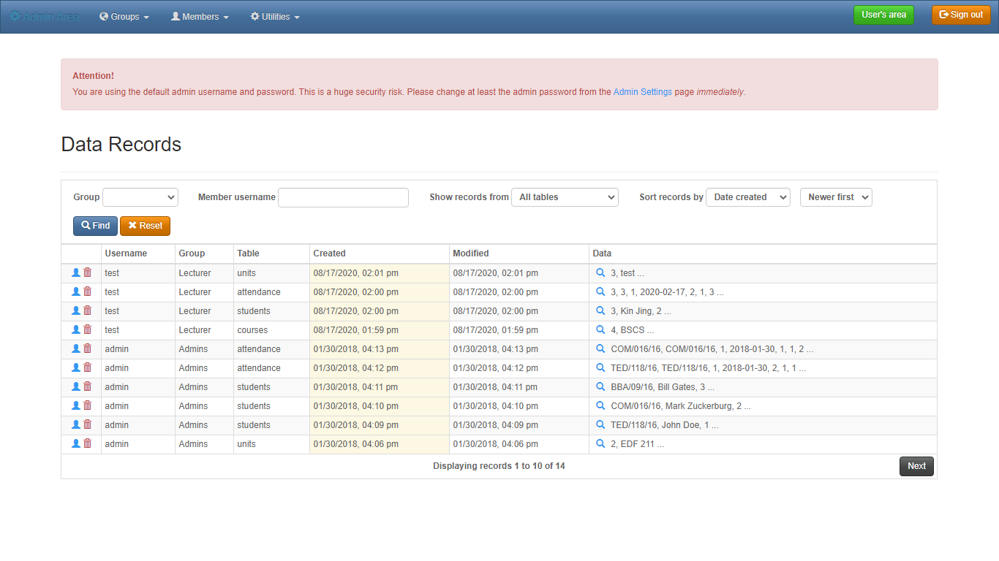Open the member profile icon for the first test record
The width and height of the screenshot is (999, 561).
(76, 272)
